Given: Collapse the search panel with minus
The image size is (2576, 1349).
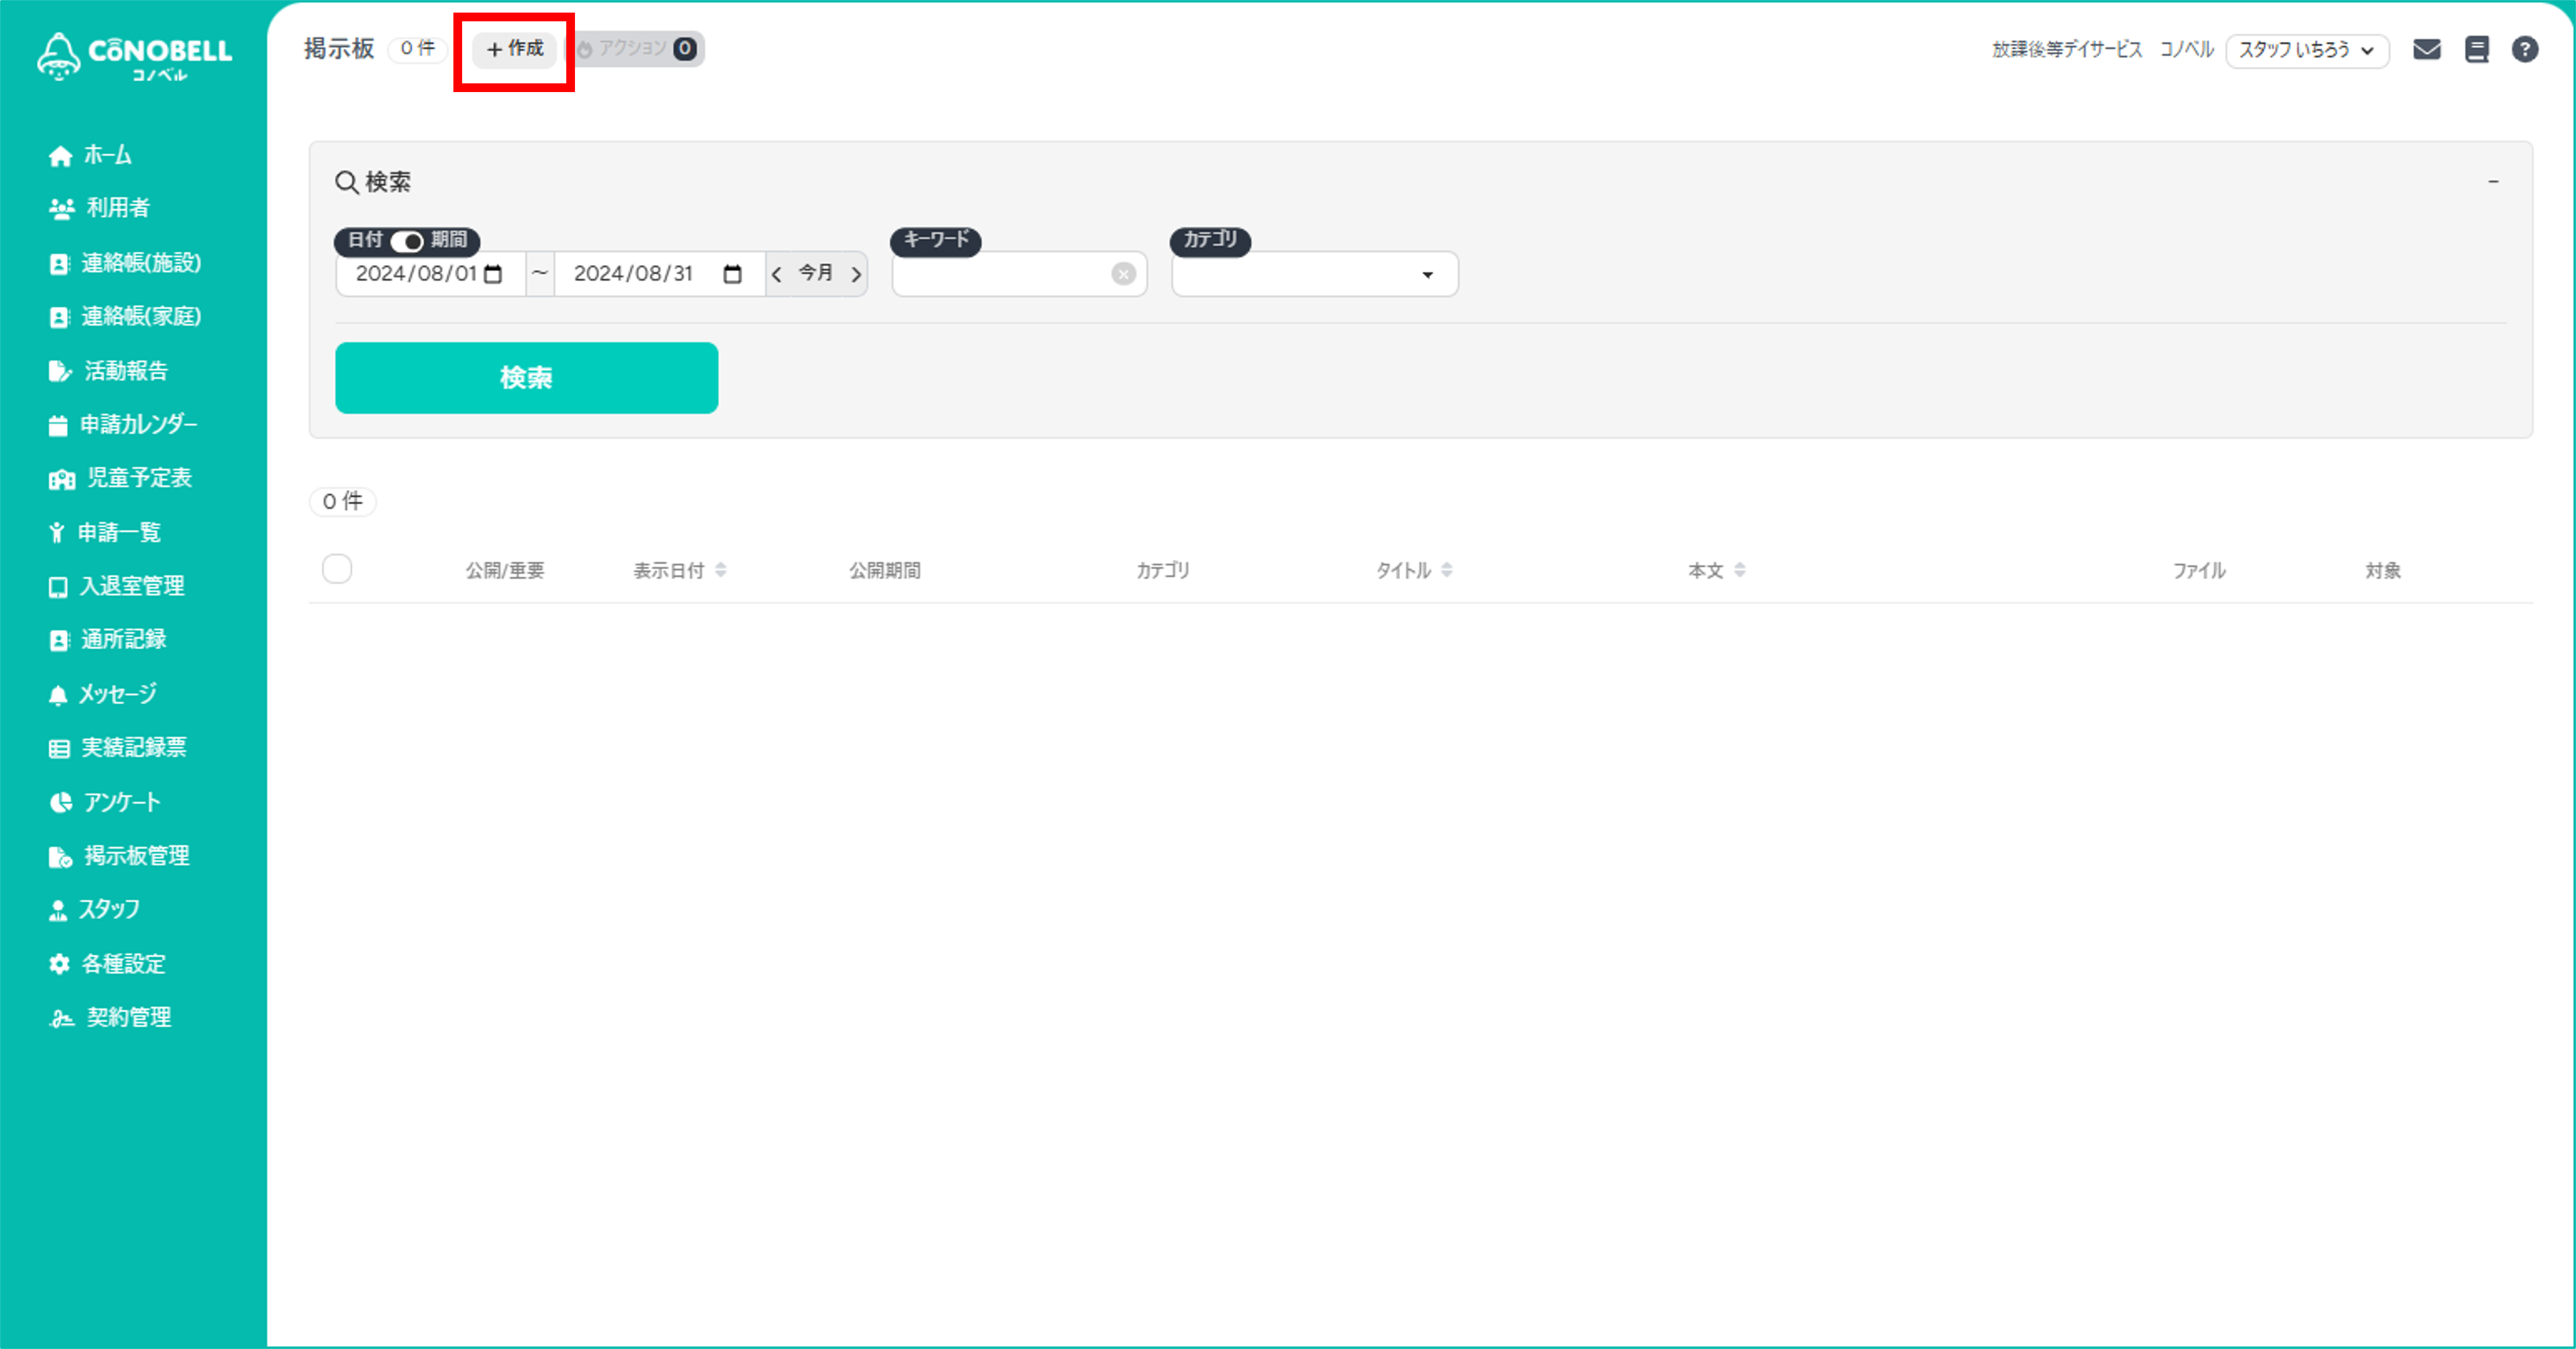Looking at the screenshot, I should 2493,182.
